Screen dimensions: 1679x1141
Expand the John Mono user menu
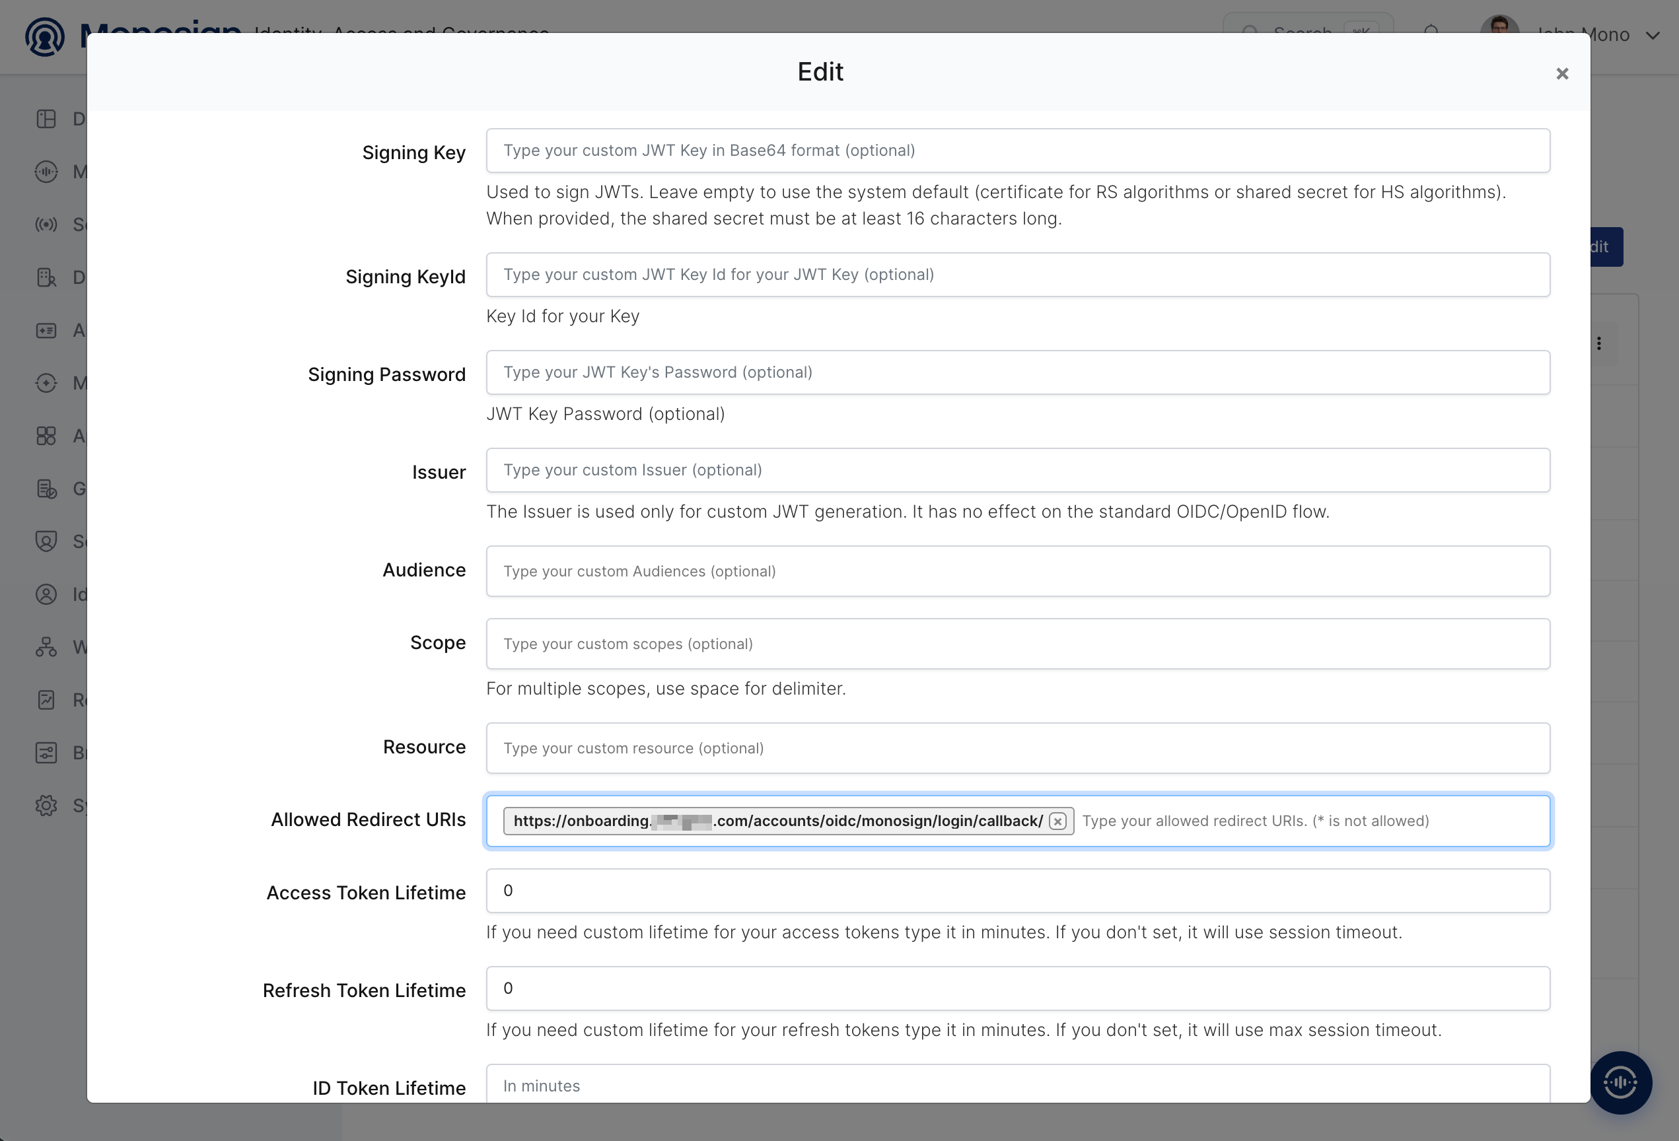click(x=1653, y=36)
